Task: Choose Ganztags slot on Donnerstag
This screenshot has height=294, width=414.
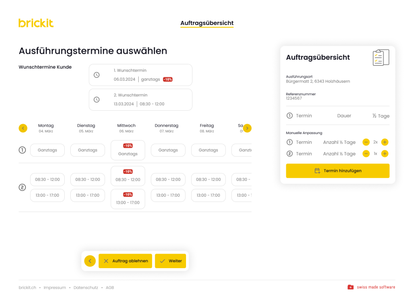Action: (168, 150)
